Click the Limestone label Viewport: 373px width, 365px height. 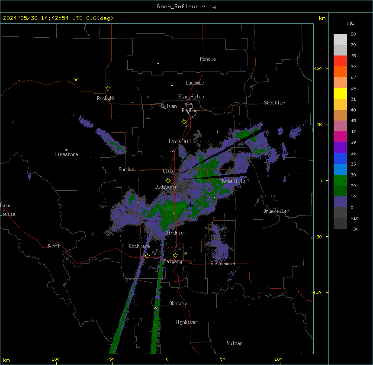tap(66, 154)
